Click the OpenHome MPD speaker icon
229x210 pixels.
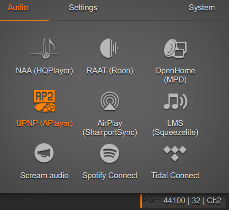click(x=175, y=49)
